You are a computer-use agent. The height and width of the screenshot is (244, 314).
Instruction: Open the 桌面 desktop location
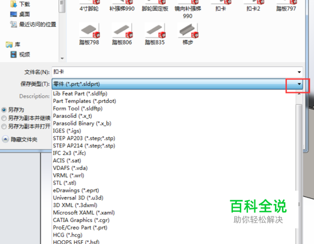tap(20, 14)
